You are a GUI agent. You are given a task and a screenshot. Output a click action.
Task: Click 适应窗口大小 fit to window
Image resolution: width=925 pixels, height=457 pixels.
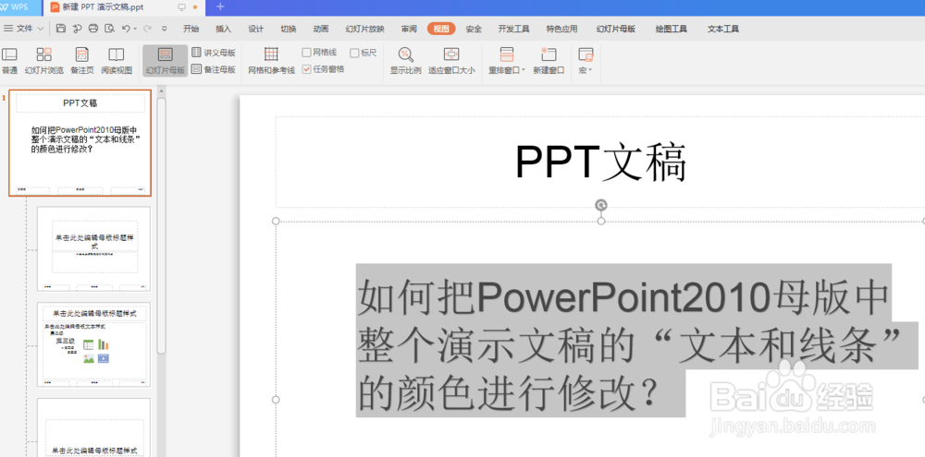click(451, 61)
